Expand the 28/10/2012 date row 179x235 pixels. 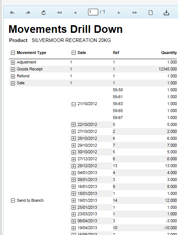(73, 139)
